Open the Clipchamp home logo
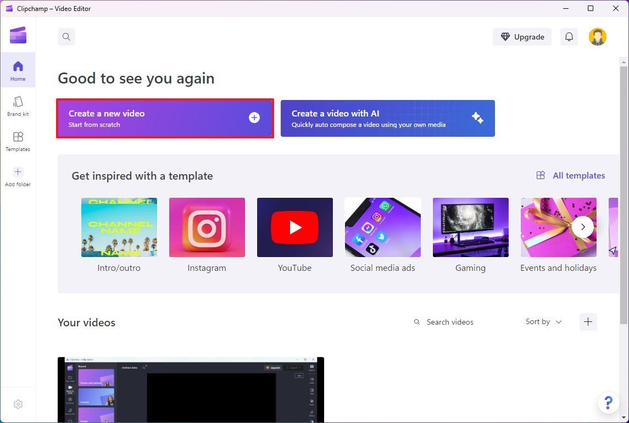 point(18,35)
